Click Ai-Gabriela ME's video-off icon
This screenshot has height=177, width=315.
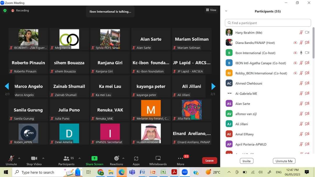click(x=307, y=93)
